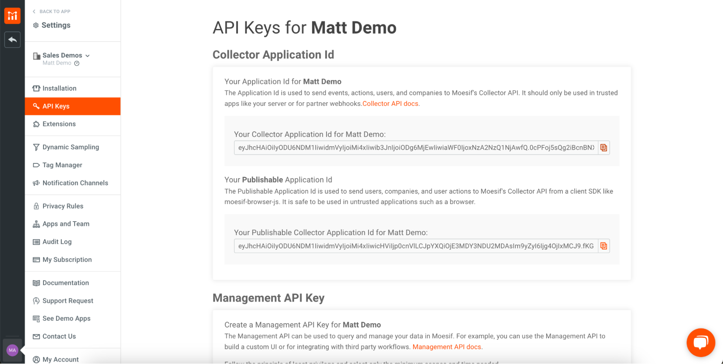Click the Dynamic Sampling funnel icon
723x364 pixels.
(x=36, y=147)
